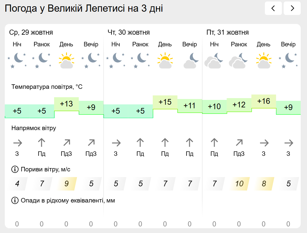Select the Чт, 30 жовтня day header
Screen dimensions: 307x233
coord(129,32)
